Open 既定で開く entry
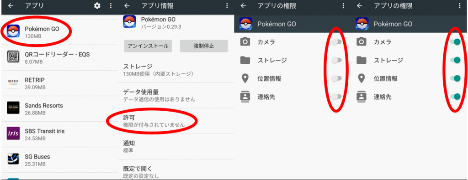Screen dimensions: 468x180 [x=176, y=170]
